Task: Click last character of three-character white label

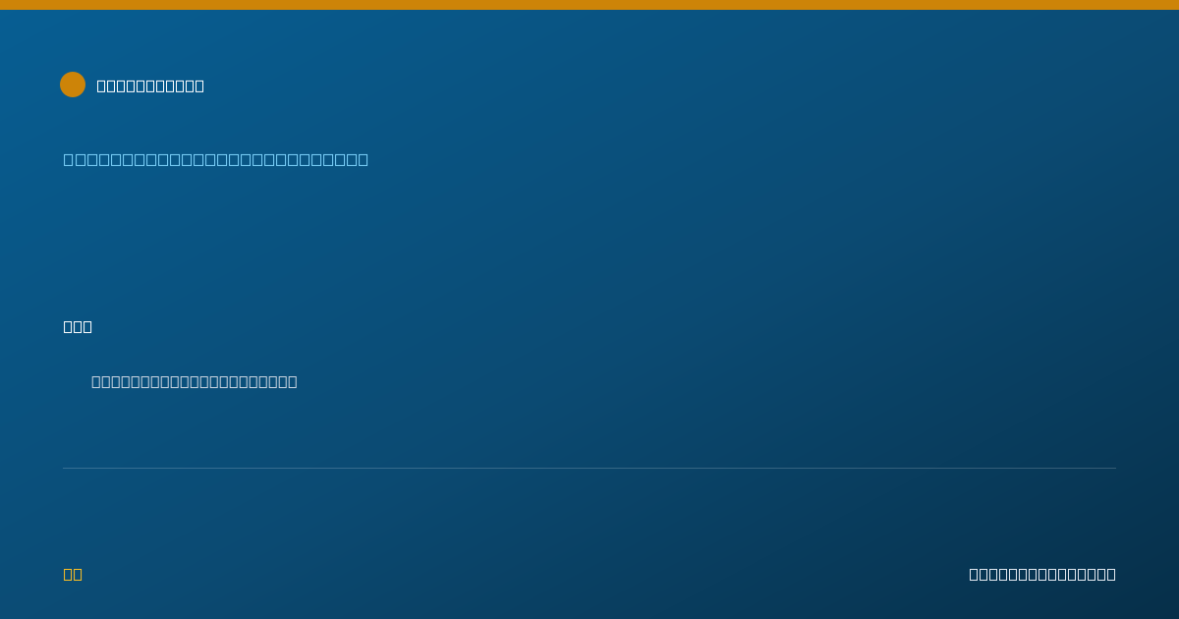Action: tap(87, 326)
